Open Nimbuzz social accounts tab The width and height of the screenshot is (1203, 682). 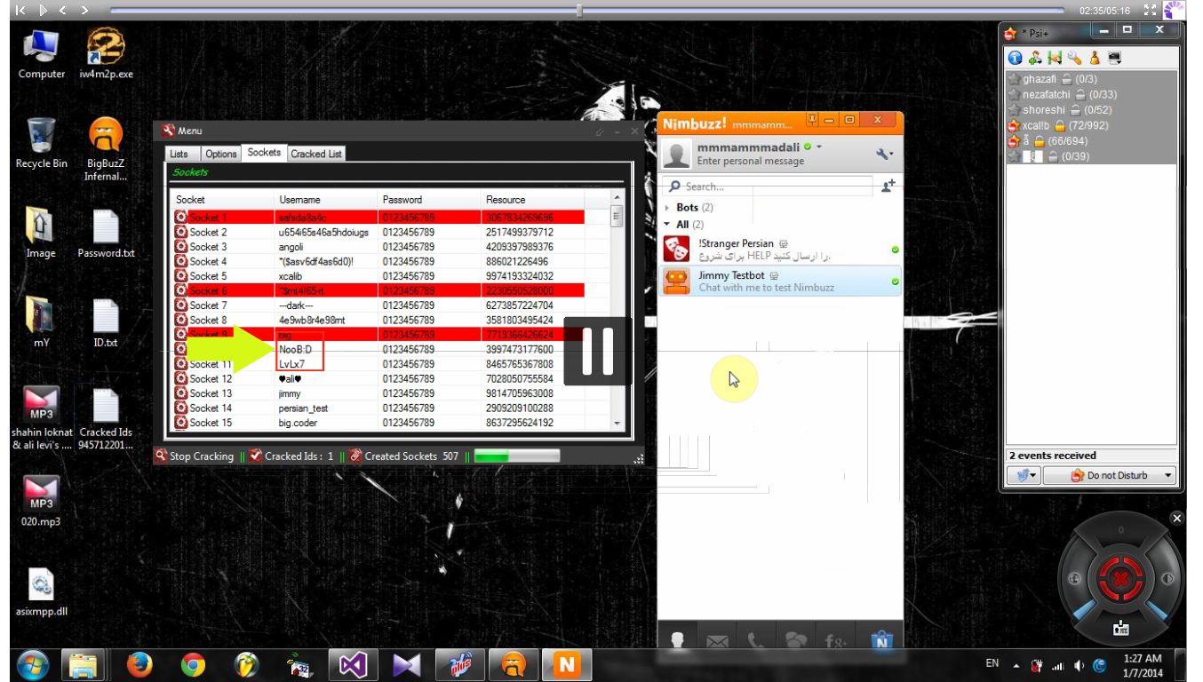coord(835,639)
